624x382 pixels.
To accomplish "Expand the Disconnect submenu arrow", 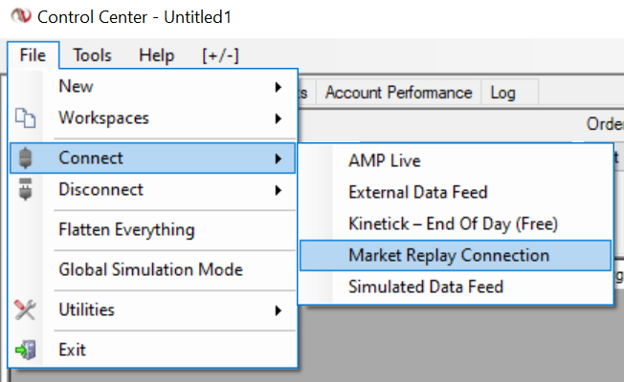I will 278,190.
